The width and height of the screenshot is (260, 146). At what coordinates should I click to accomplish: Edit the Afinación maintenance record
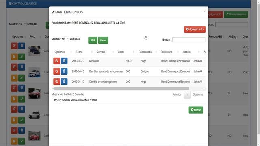(56, 61)
